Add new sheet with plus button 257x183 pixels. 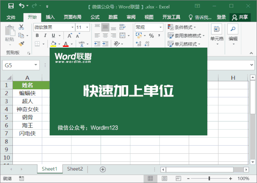click(103, 169)
